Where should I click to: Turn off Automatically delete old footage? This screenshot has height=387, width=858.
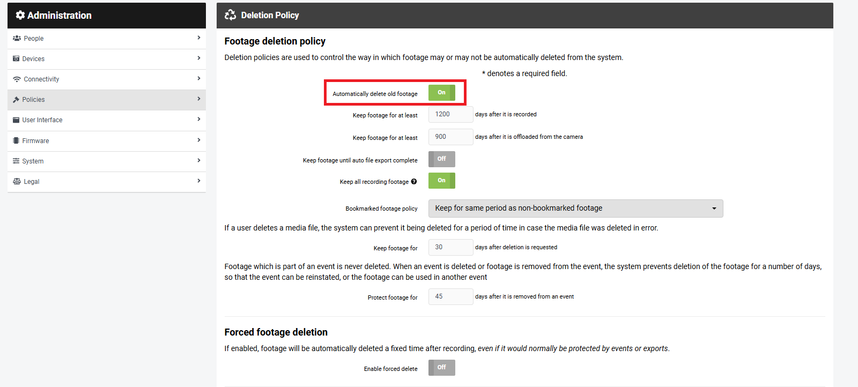point(442,93)
